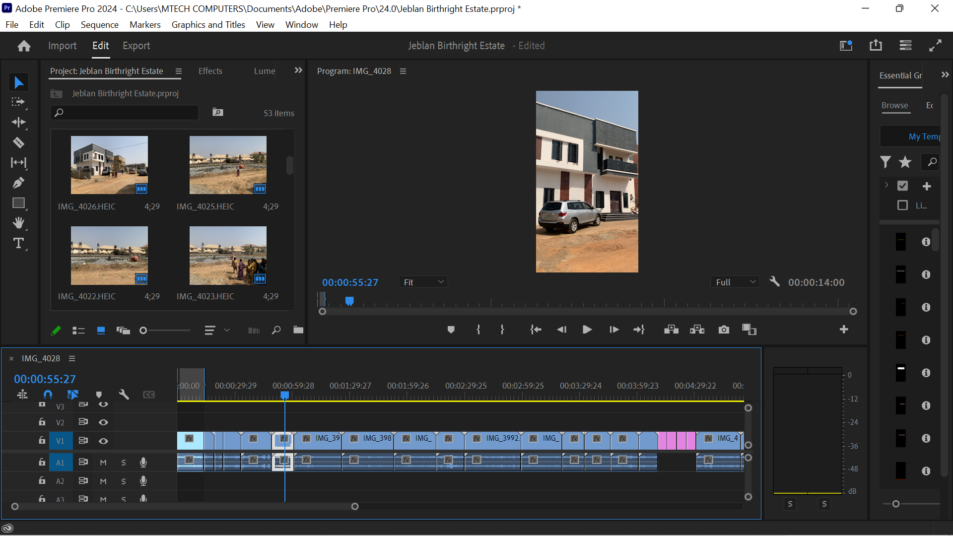This screenshot has width=953, height=536.
Task: Toggle full screen video output icon
Action: pos(935,46)
